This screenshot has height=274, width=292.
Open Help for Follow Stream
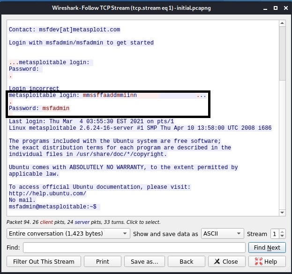pos(267,261)
